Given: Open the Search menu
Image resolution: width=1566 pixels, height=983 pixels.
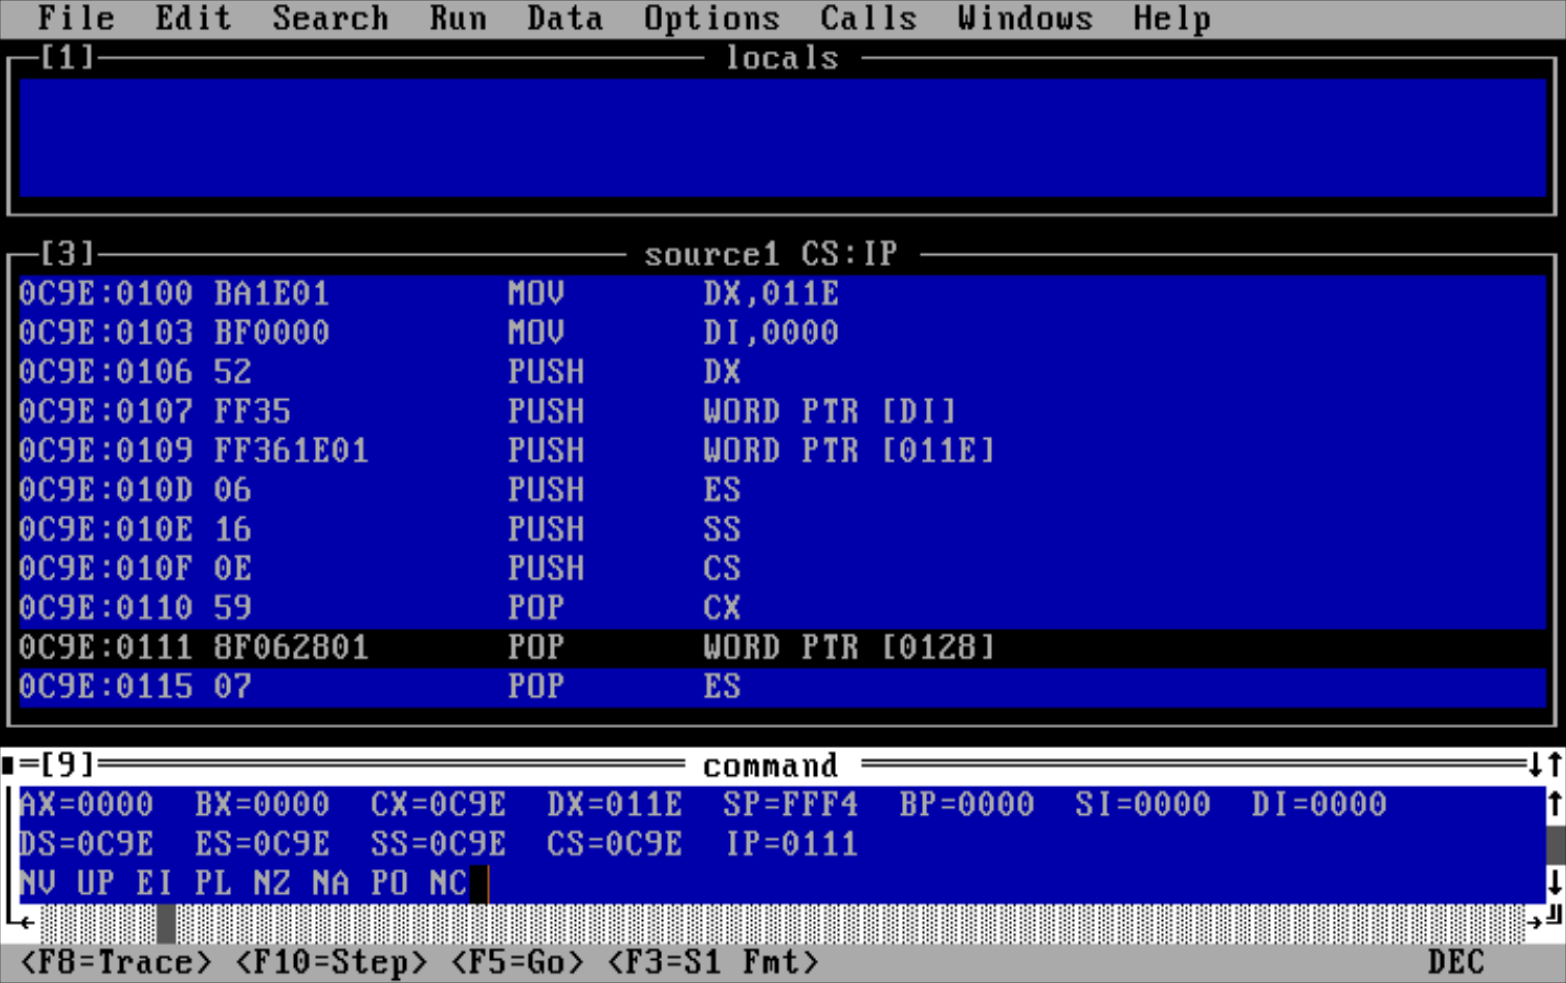Looking at the screenshot, I should (330, 18).
